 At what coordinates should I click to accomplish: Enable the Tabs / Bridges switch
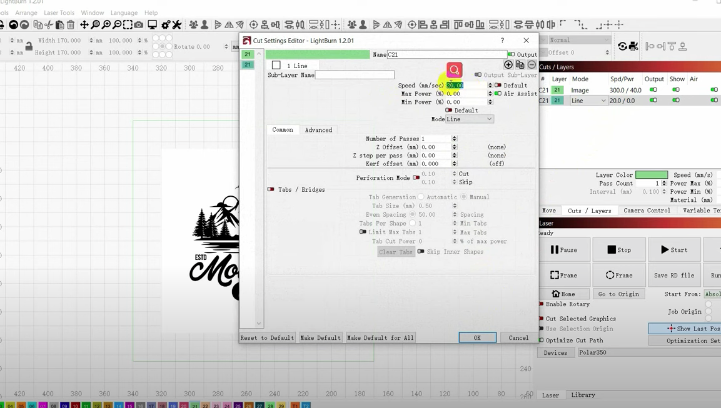pyautogui.click(x=271, y=189)
